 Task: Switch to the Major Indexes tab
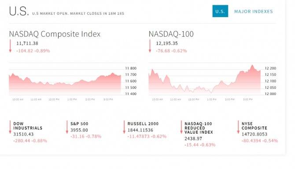pos(254,11)
